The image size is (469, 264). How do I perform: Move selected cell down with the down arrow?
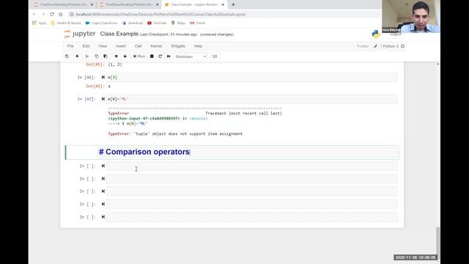pos(125,56)
